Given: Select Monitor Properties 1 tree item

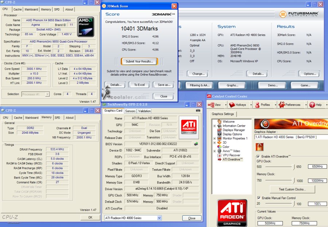Looking at the screenshot, I should (x=235, y=138).
